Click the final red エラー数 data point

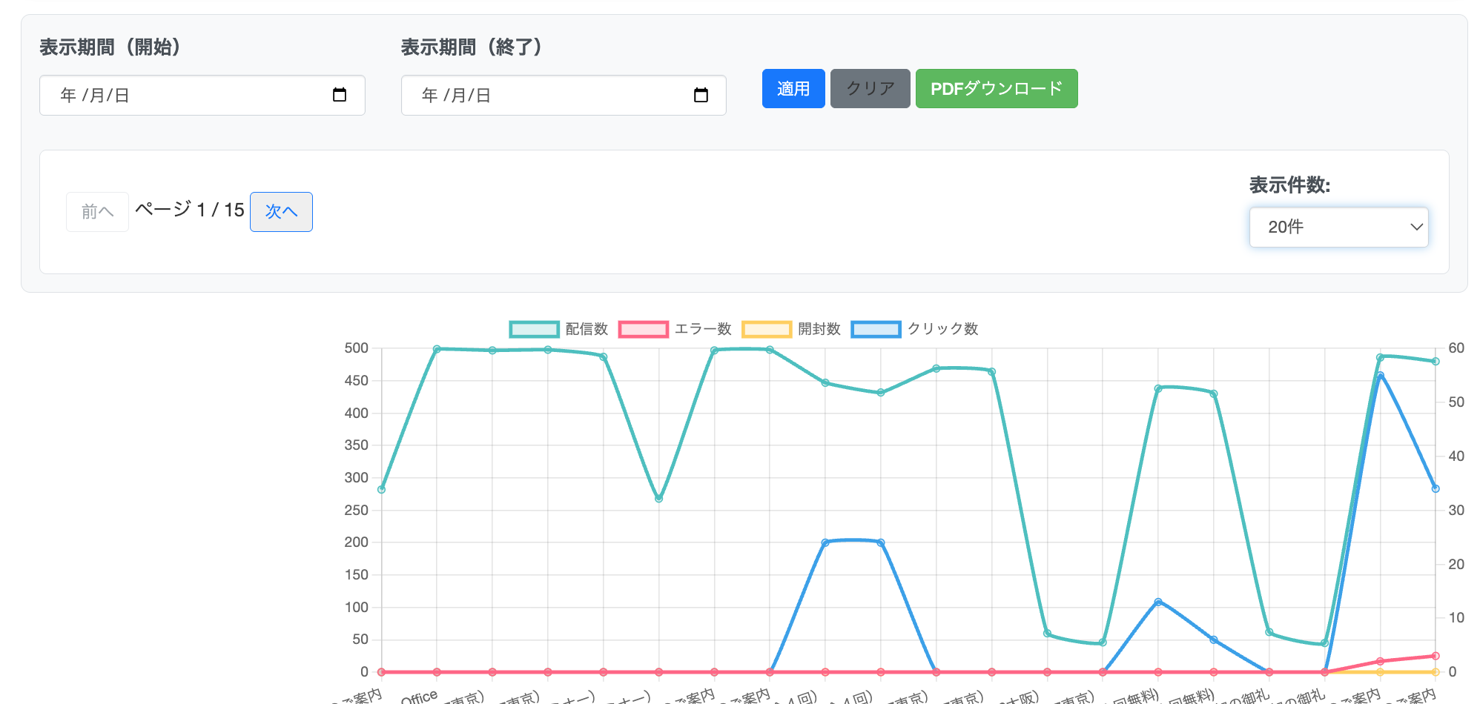click(x=1436, y=656)
